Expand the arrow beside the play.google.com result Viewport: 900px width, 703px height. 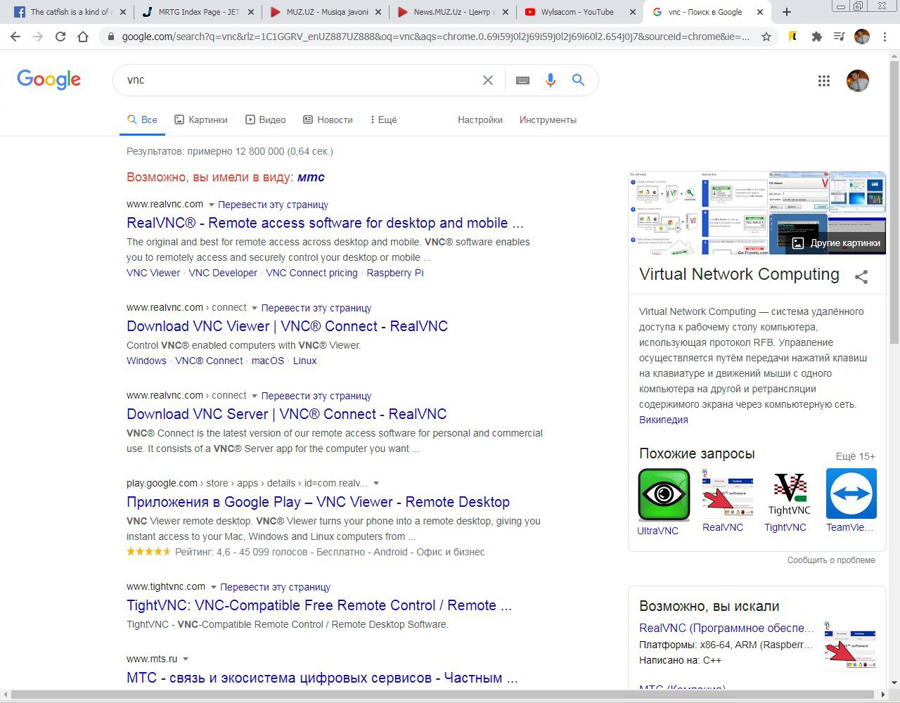376,484
